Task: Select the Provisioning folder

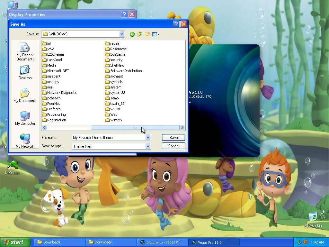Action: 54,114
